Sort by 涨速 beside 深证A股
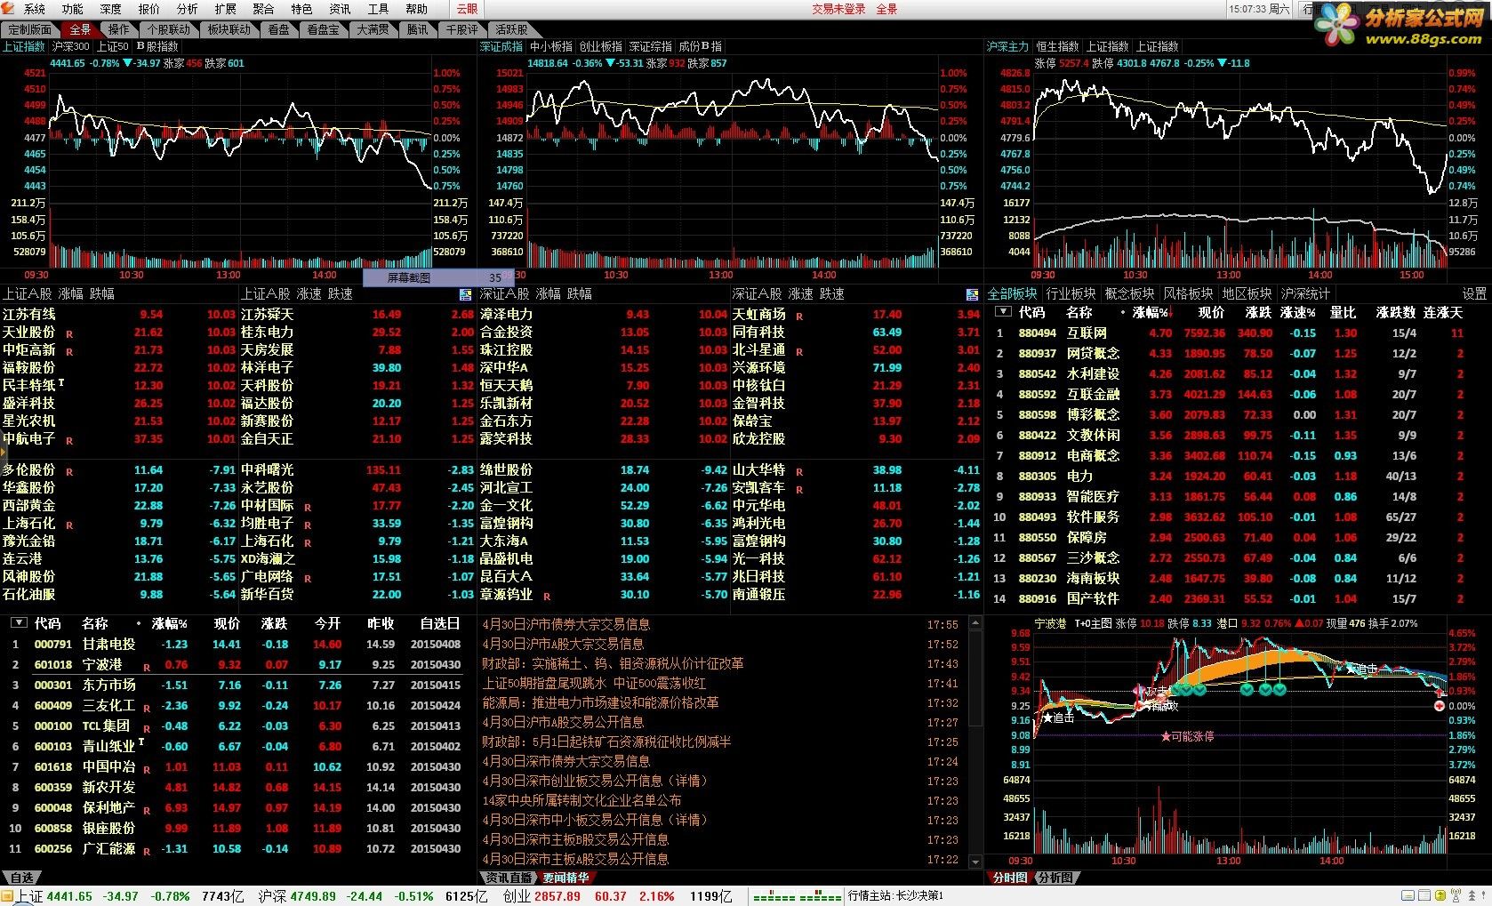Viewport: 1492px width, 906px height. 800,293
